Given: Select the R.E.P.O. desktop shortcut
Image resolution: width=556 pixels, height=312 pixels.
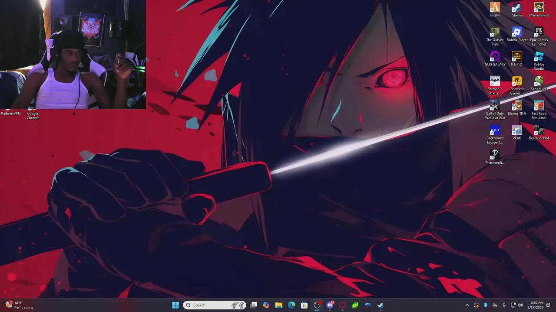Looking at the screenshot, I should (x=516, y=59).
